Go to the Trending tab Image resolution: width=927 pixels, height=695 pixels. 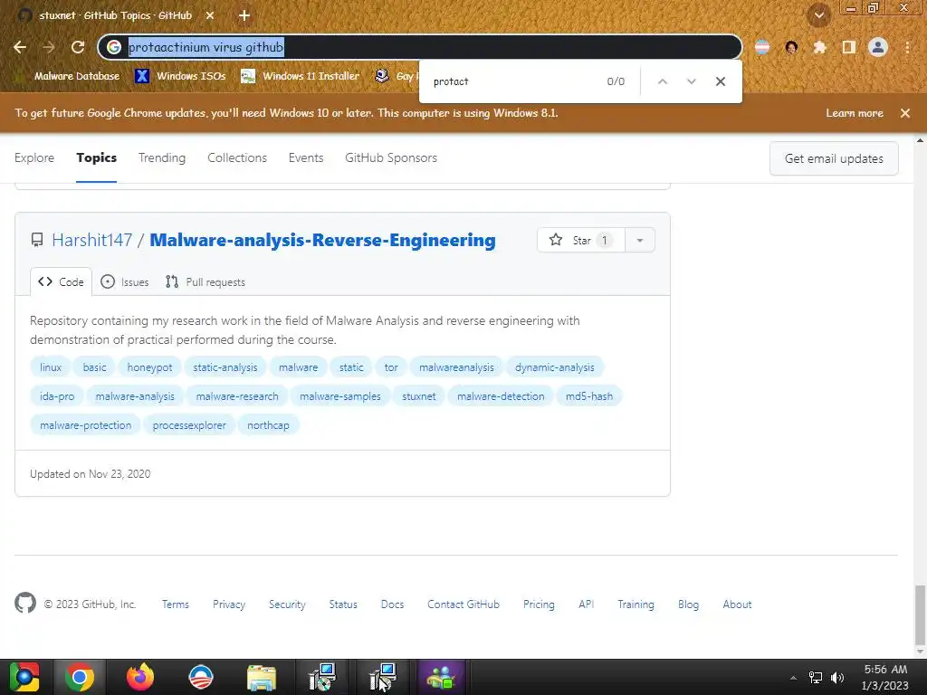pos(162,157)
